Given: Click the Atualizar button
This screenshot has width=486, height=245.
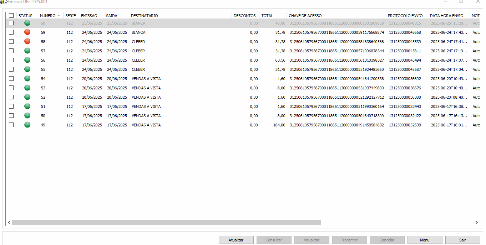Looking at the screenshot, I should [236, 240].
